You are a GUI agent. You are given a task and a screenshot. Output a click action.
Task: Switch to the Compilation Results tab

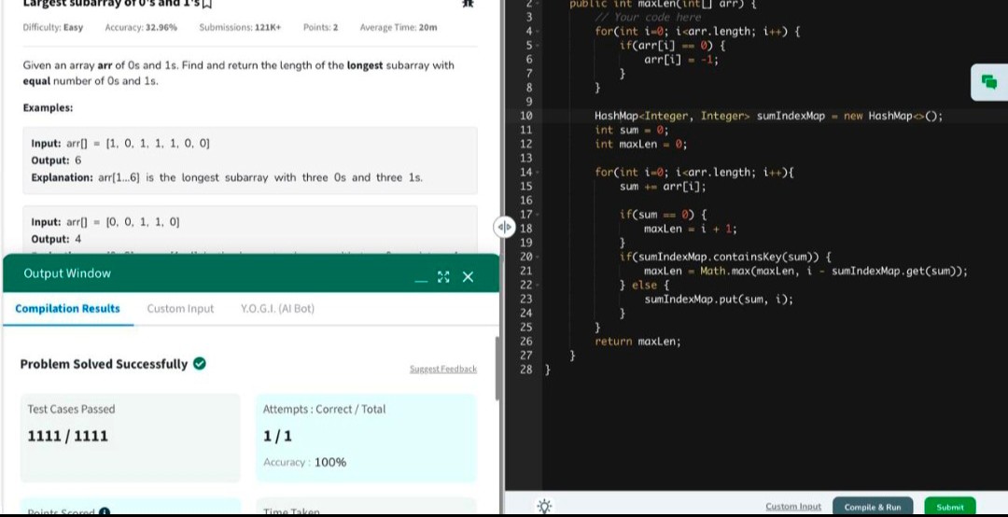(67, 309)
